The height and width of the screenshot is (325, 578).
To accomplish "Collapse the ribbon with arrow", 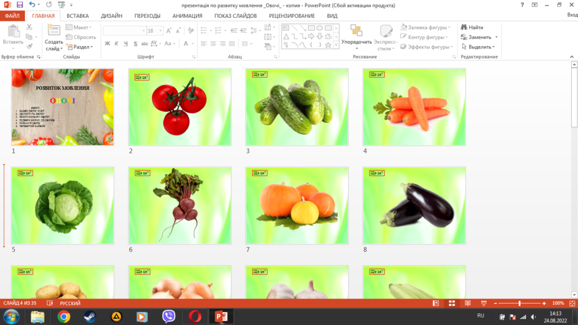I will pyautogui.click(x=572, y=57).
